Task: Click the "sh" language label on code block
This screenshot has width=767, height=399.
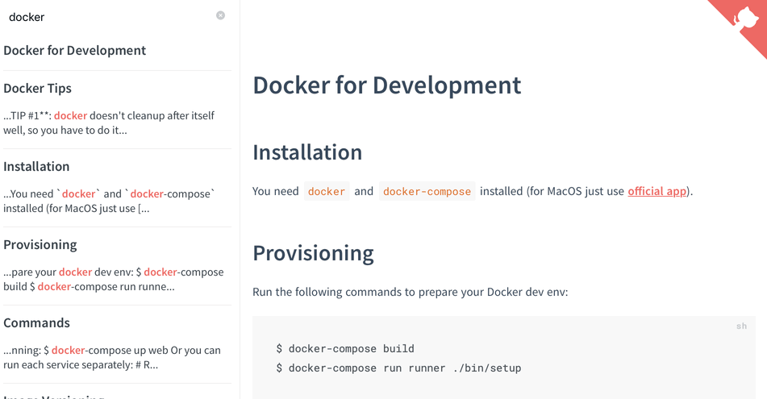Action: pos(741,326)
